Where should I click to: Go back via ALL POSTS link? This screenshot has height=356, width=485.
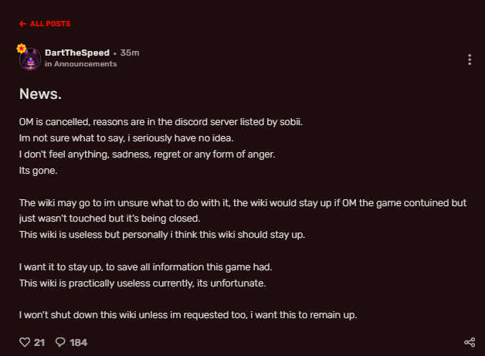click(x=49, y=24)
